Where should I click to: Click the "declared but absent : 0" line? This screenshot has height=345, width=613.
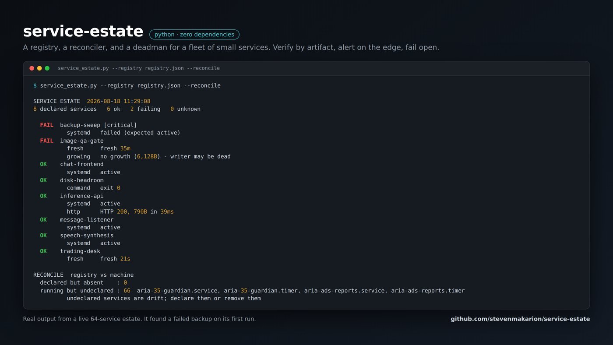coord(84,283)
